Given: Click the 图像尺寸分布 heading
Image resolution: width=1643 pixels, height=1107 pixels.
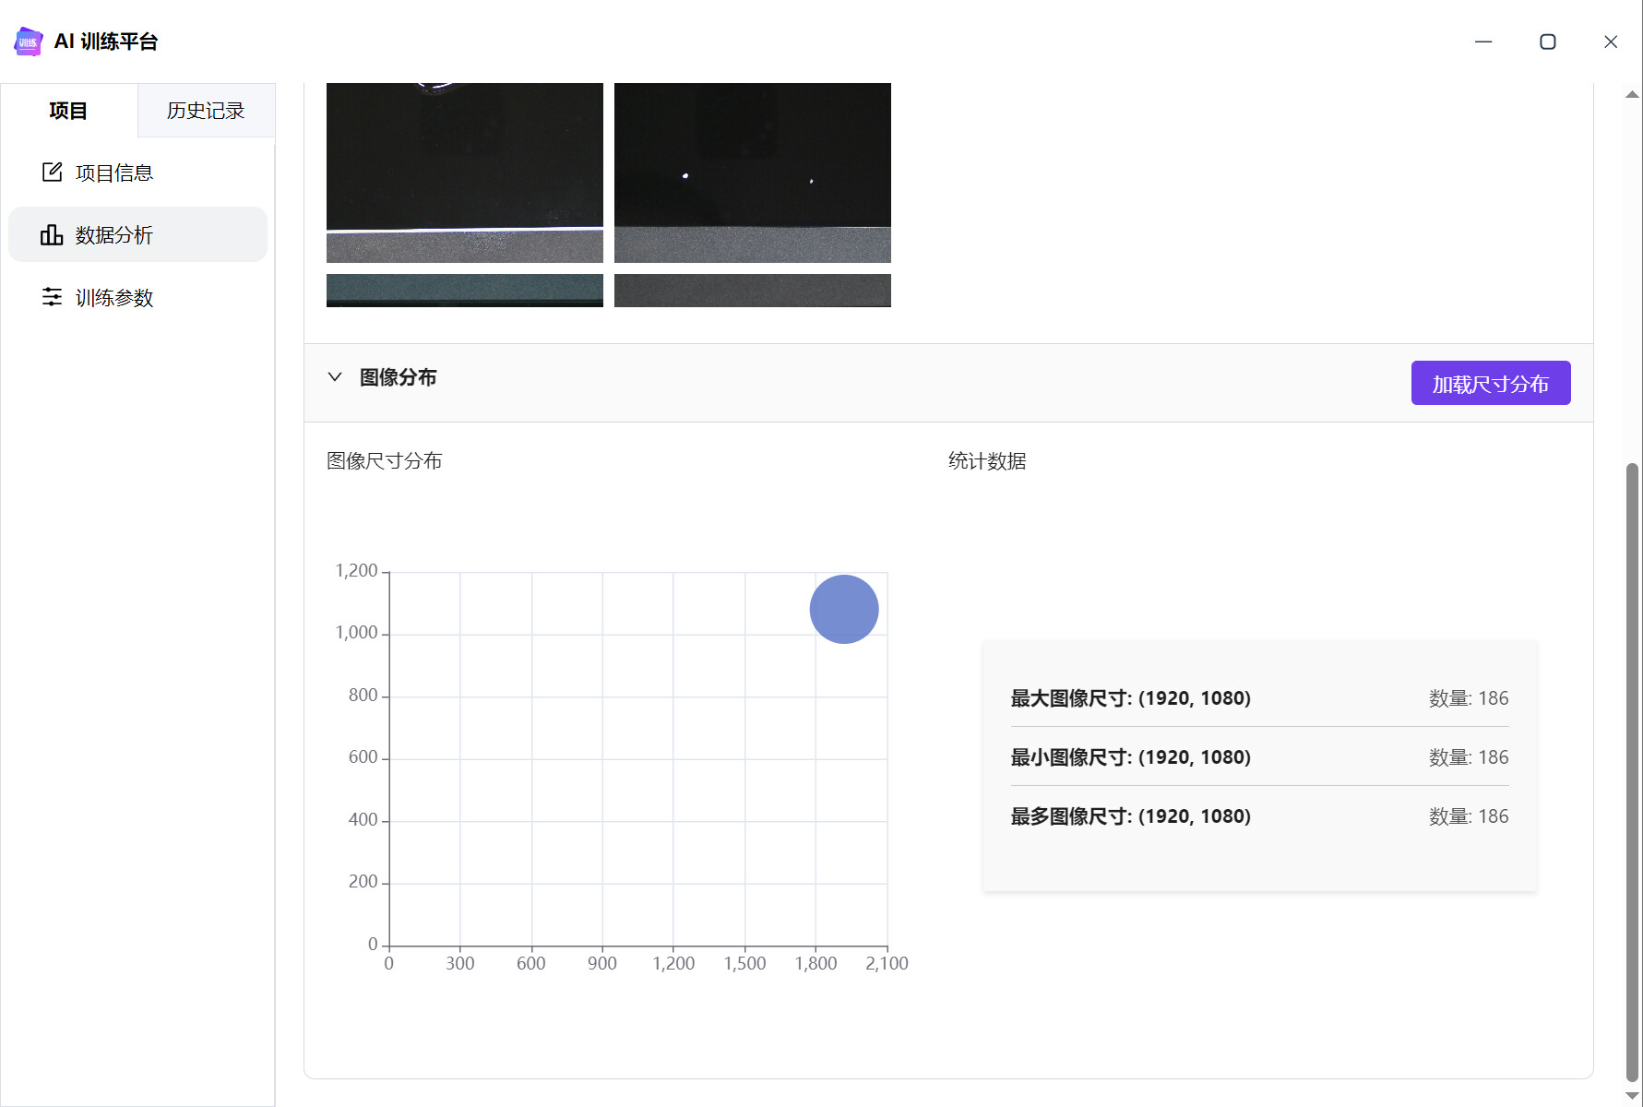Looking at the screenshot, I should click(x=385, y=460).
